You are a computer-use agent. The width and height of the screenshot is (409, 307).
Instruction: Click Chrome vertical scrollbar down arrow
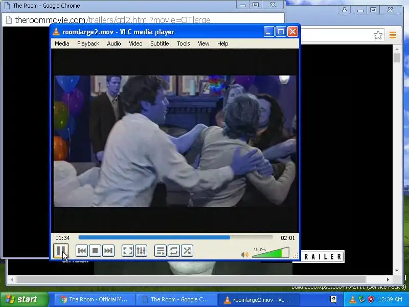pyautogui.click(x=397, y=271)
